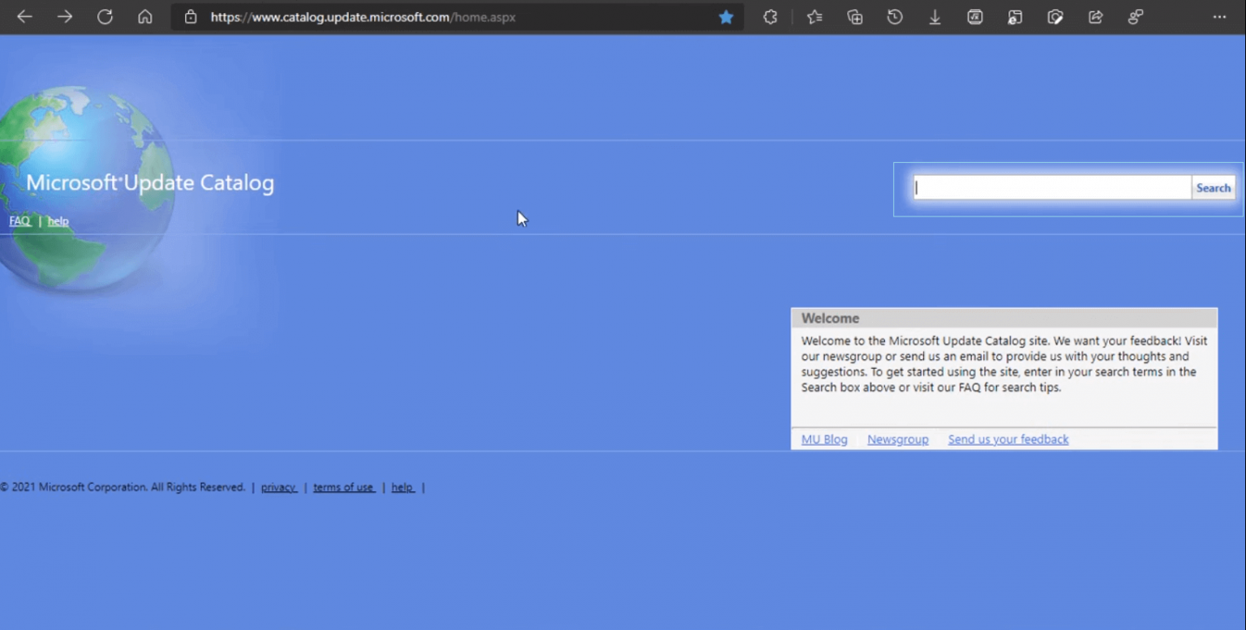Go to the browser Home page icon
This screenshot has height=630, width=1246.
click(x=145, y=17)
